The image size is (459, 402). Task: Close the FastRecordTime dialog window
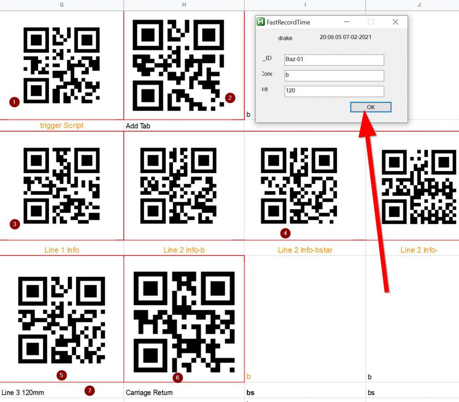(x=395, y=22)
